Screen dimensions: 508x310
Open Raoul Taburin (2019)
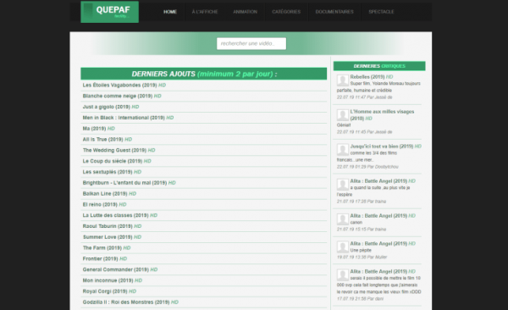point(112,226)
